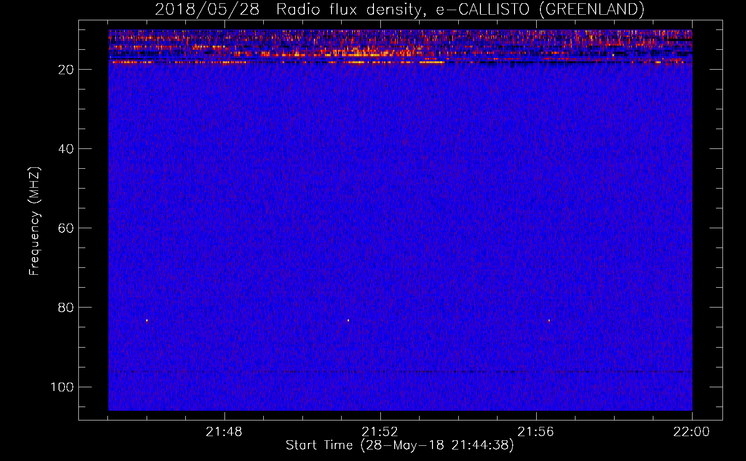Select the 60 frequency tick label

click(x=66, y=228)
